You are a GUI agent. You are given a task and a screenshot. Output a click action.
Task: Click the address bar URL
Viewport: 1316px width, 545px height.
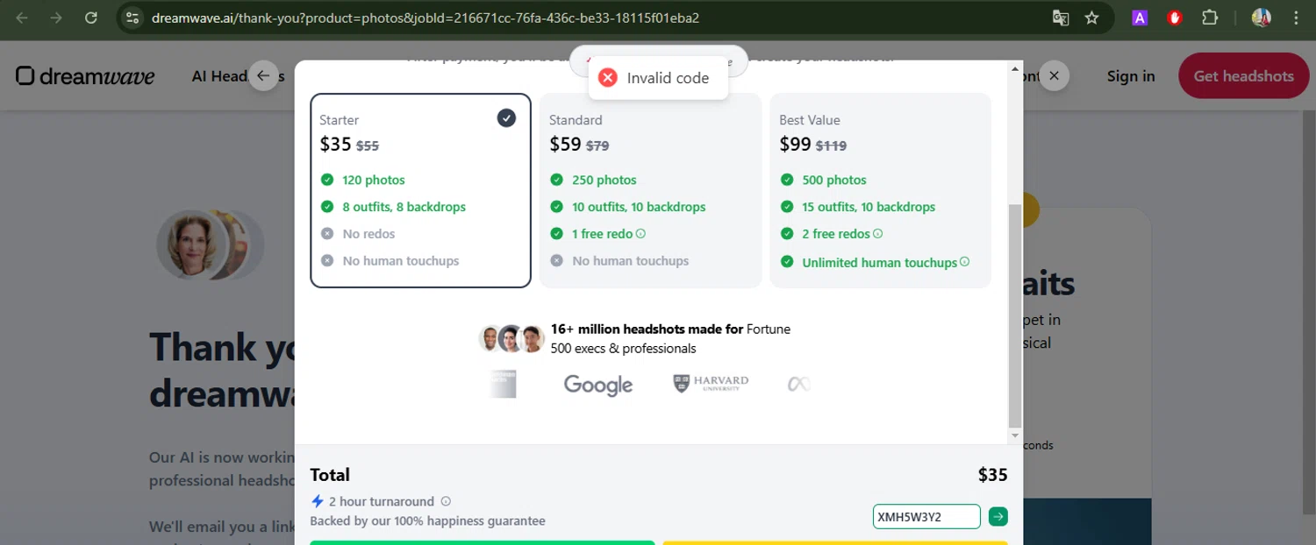pyautogui.click(x=426, y=18)
